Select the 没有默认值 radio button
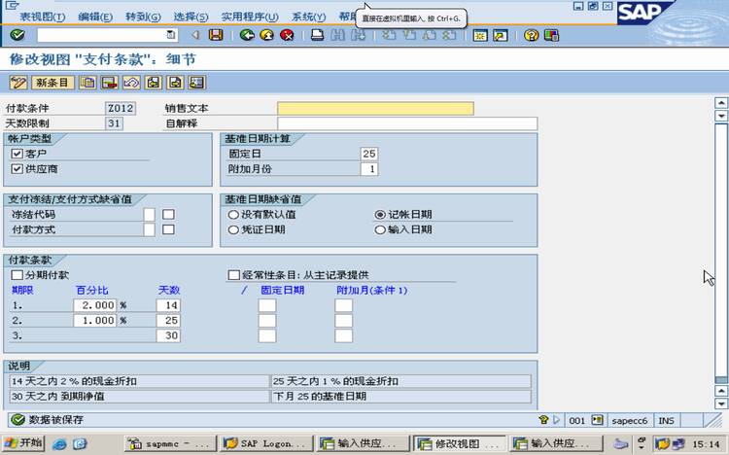 point(233,215)
